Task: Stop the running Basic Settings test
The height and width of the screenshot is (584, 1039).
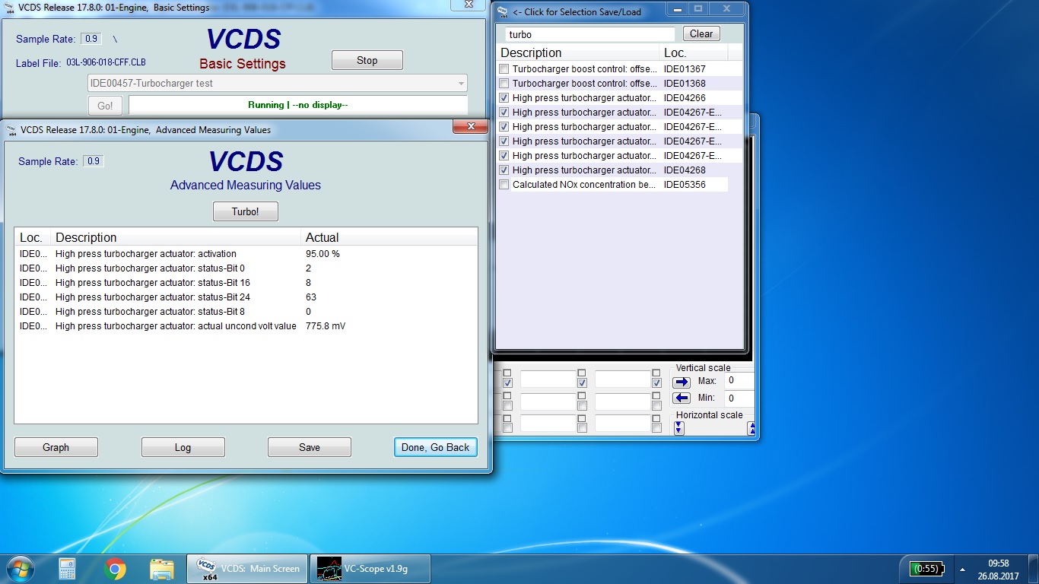Action: [367, 61]
